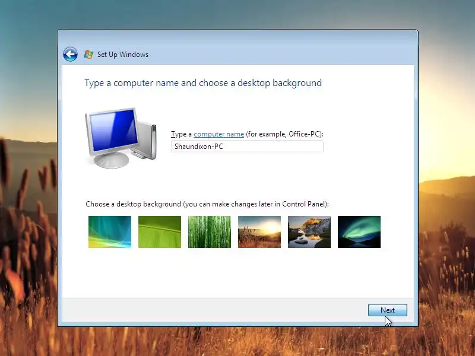Click the blue back arrow button

(70, 55)
